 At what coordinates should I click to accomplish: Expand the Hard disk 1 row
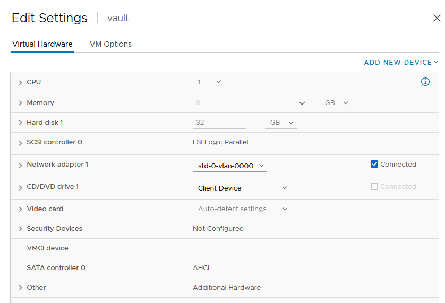click(20, 123)
